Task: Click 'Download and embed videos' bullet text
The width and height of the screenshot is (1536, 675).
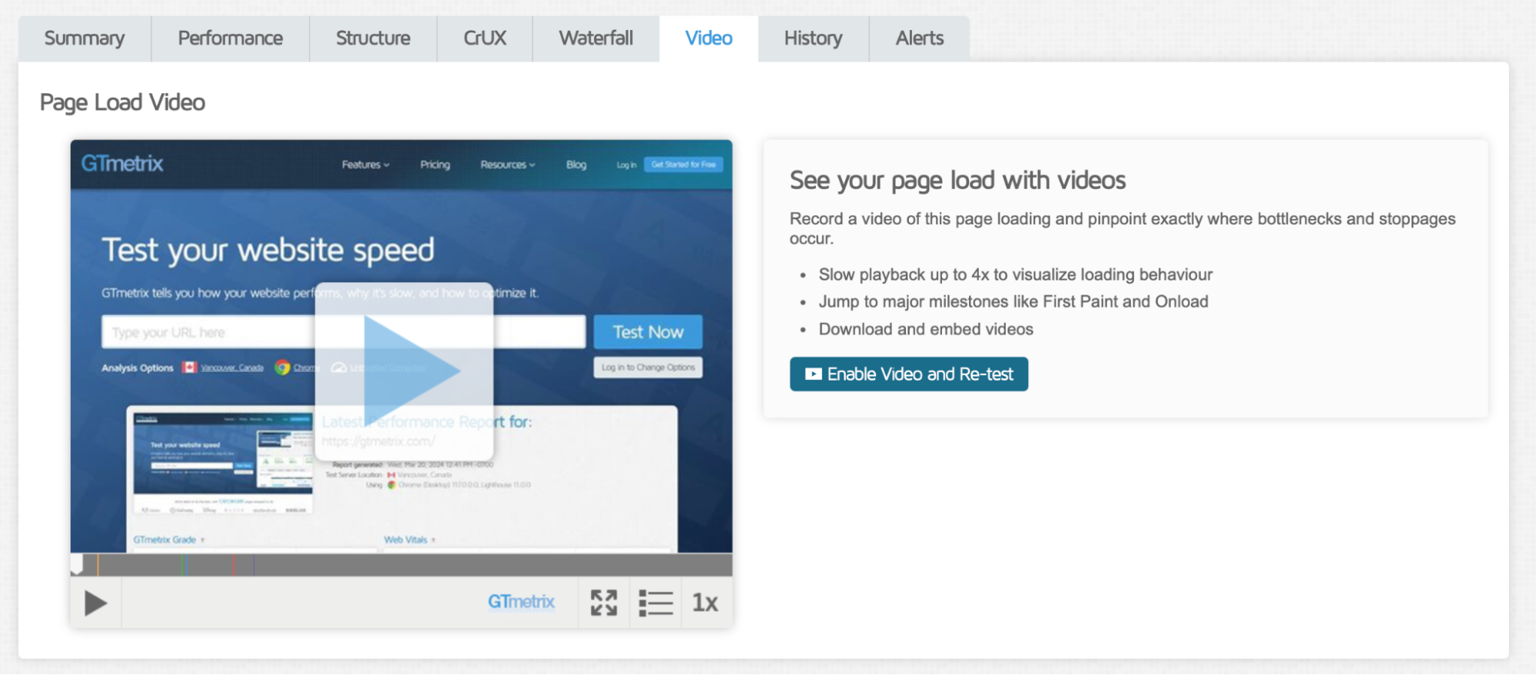Action: click(x=926, y=329)
